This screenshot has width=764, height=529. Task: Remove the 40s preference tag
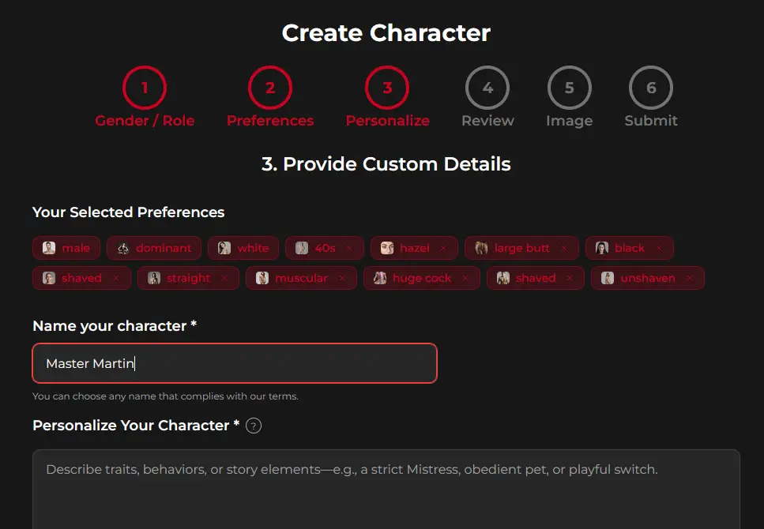pos(348,248)
